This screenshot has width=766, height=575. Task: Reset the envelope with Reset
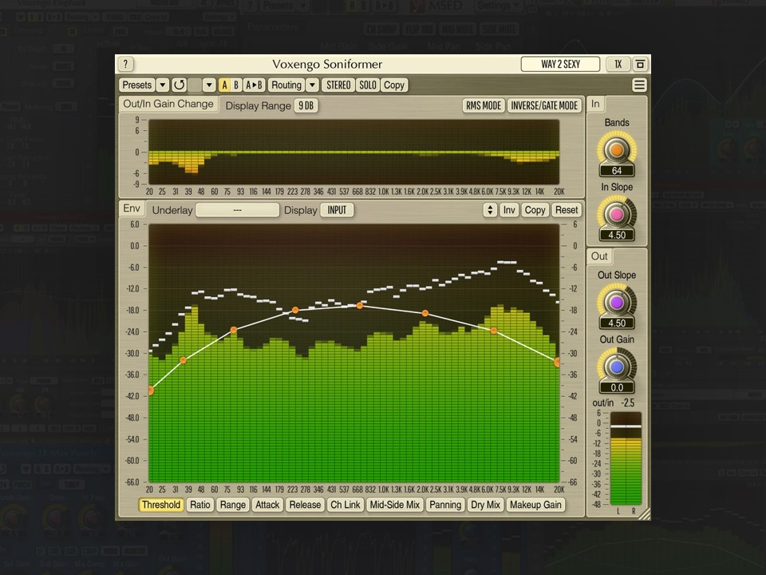(x=567, y=210)
